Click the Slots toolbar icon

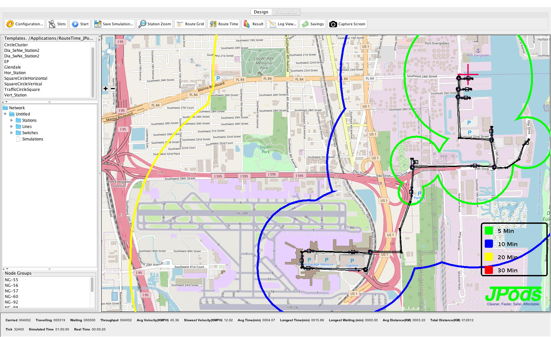tap(52, 24)
